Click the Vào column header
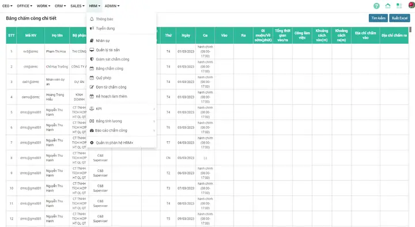Viewport: 415px width, 227px height. [224, 35]
